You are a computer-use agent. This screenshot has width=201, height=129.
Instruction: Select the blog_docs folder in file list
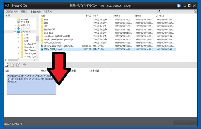(x=48, y=33)
